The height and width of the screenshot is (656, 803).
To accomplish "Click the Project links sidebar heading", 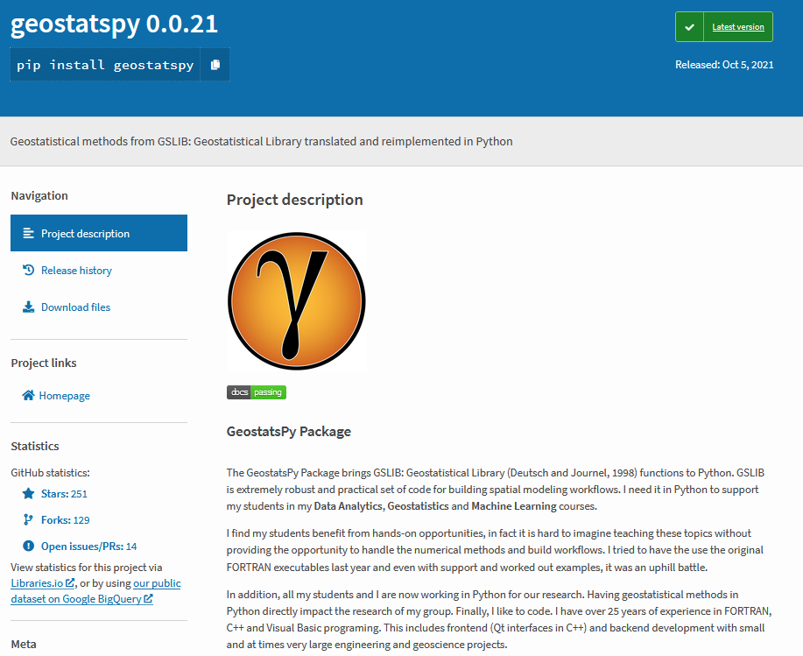I will tap(44, 363).
